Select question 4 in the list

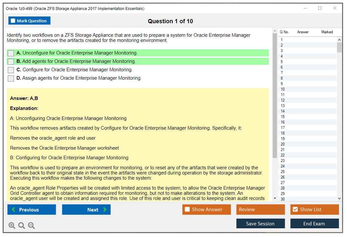tap(307, 56)
